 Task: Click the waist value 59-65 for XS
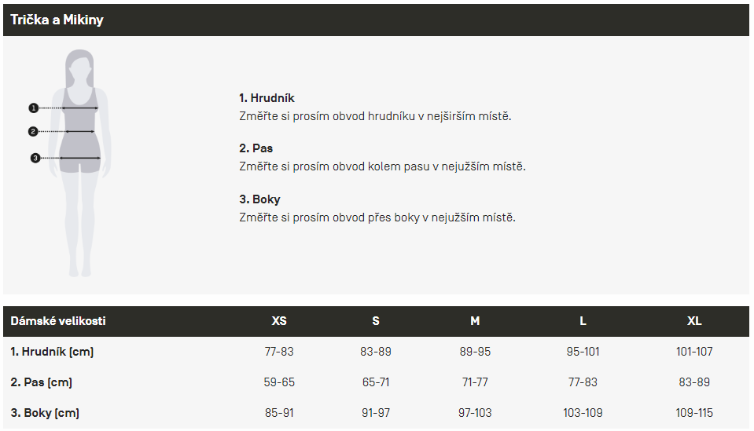[x=279, y=382]
